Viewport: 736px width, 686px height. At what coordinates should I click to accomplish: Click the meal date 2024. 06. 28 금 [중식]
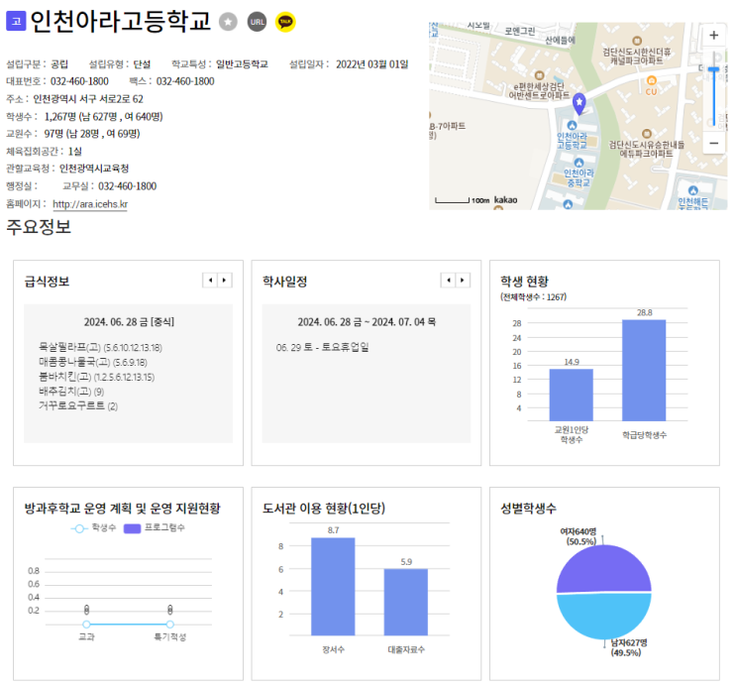click(129, 322)
